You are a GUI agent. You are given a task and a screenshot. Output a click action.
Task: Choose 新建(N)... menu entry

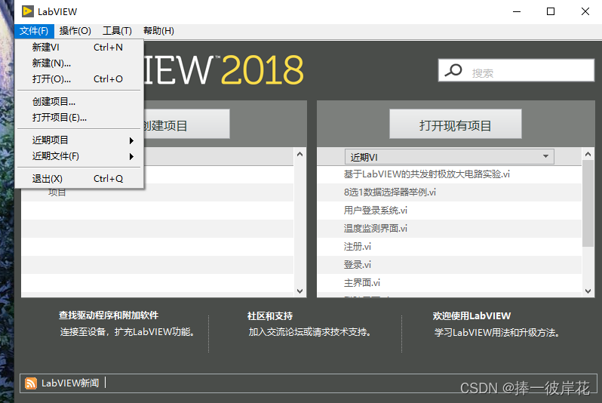79,63
